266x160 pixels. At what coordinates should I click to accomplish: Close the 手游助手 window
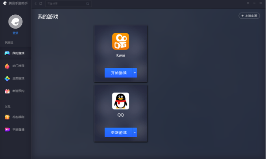260,3
